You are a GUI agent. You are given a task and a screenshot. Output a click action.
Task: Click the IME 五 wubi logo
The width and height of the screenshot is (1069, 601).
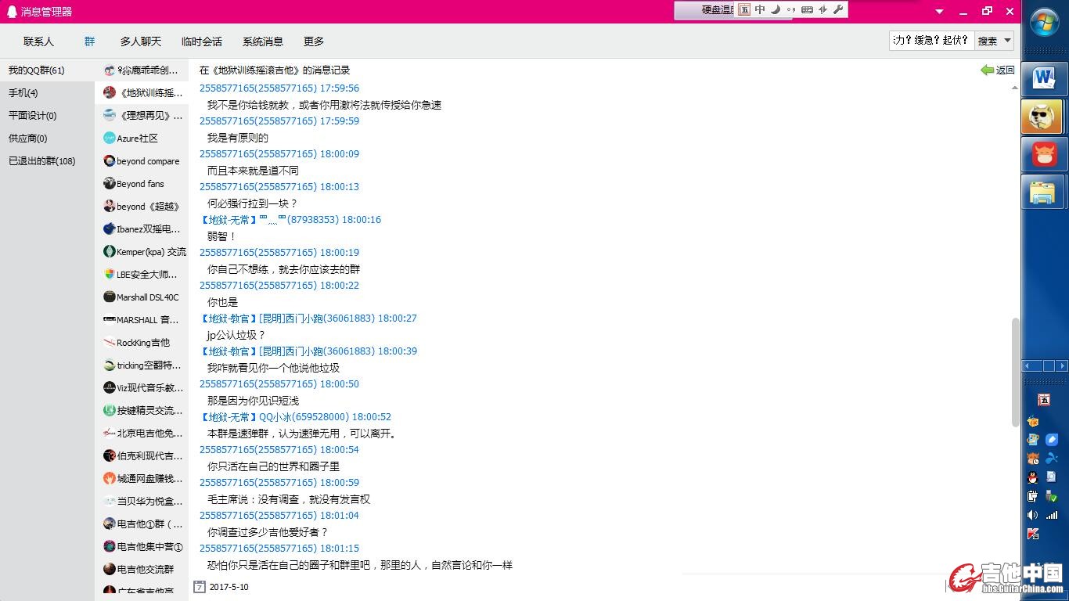pos(744,9)
